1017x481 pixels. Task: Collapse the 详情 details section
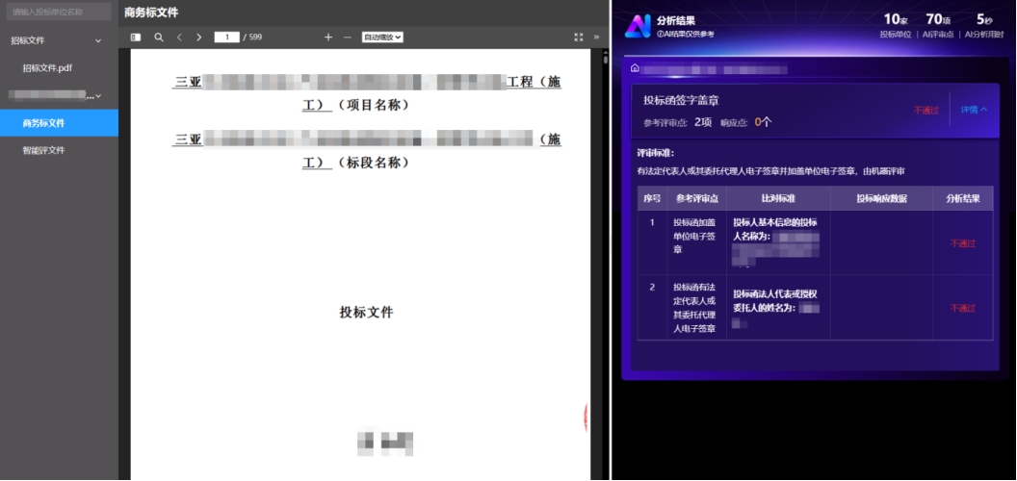pyautogui.click(x=975, y=110)
